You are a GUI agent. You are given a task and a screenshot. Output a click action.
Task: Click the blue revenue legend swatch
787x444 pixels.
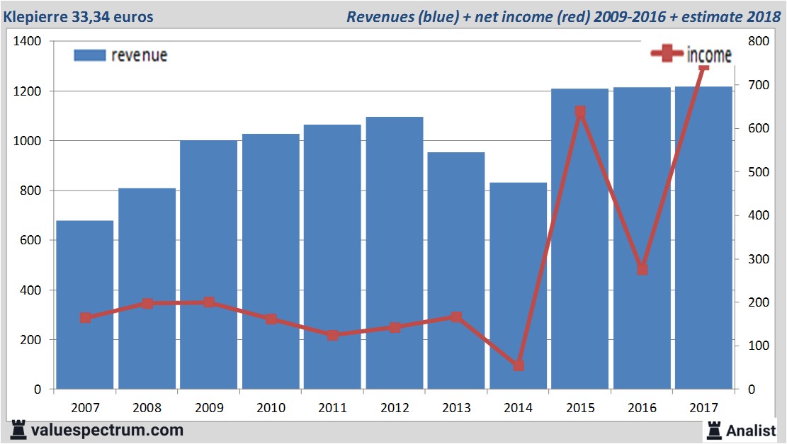(x=89, y=55)
